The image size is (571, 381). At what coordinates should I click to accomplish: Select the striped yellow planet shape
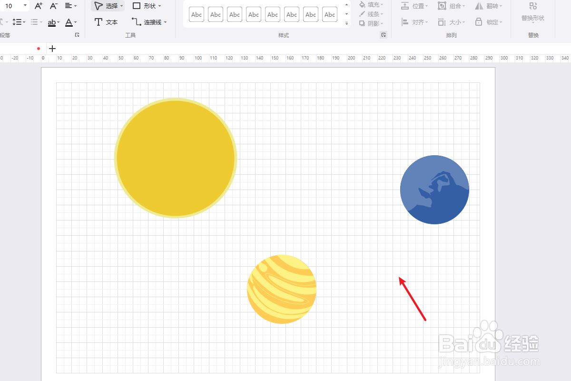tap(282, 289)
